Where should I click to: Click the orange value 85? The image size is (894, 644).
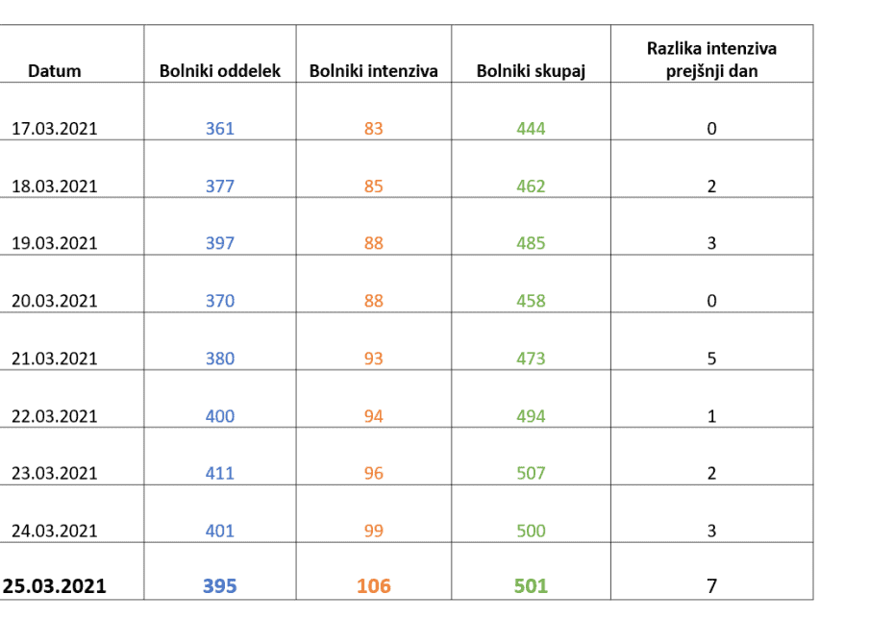[373, 186]
